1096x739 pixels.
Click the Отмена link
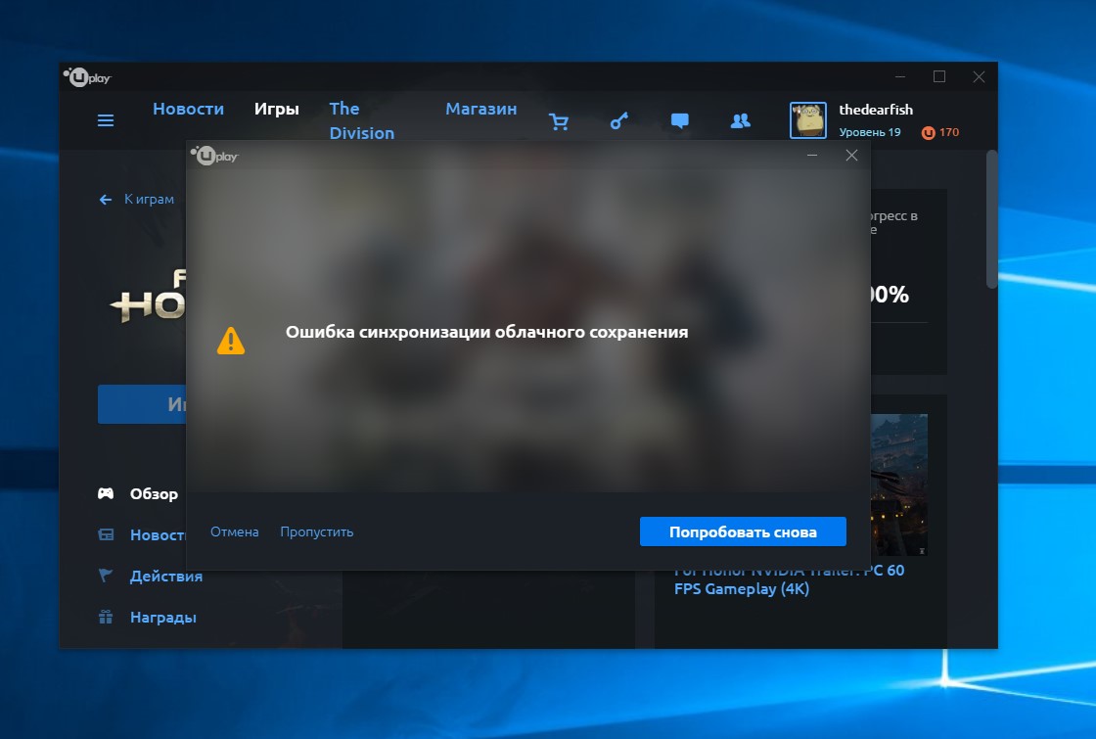tap(234, 532)
